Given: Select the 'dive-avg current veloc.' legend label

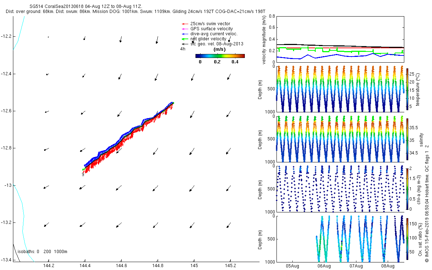Looking at the screenshot, I should point(214,34).
